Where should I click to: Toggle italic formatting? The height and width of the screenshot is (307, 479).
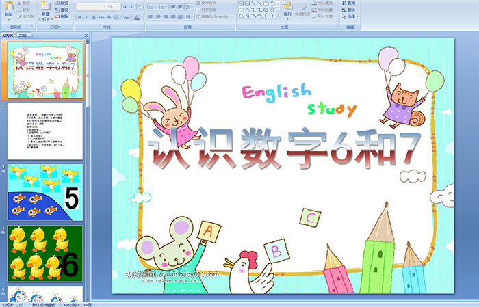(87, 17)
